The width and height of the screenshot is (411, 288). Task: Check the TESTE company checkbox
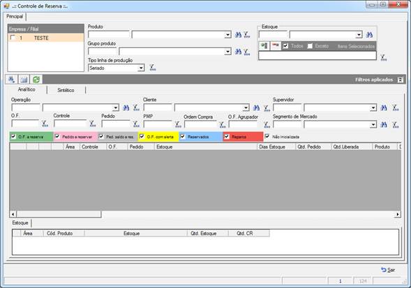pos(13,38)
